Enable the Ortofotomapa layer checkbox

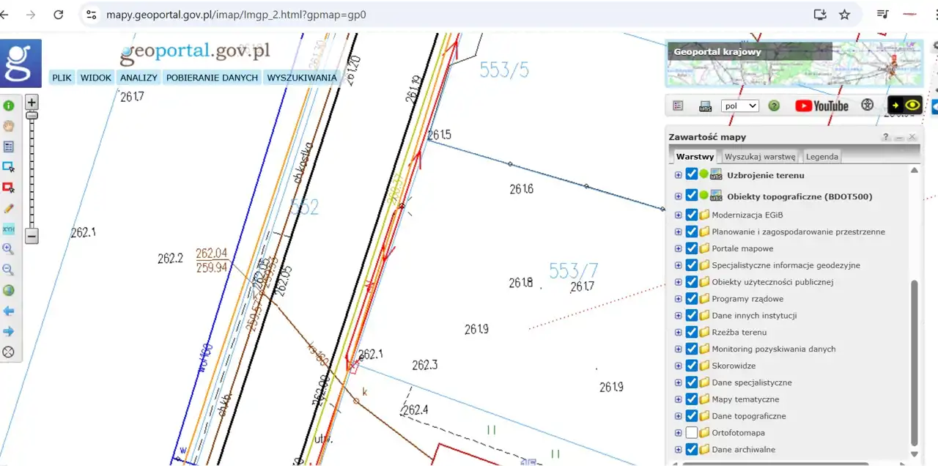point(691,433)
